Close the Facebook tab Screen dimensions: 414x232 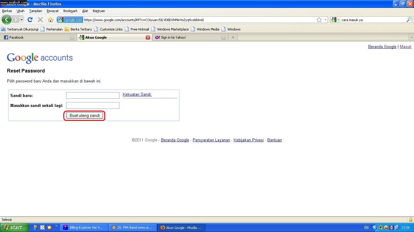coord(72,37)
